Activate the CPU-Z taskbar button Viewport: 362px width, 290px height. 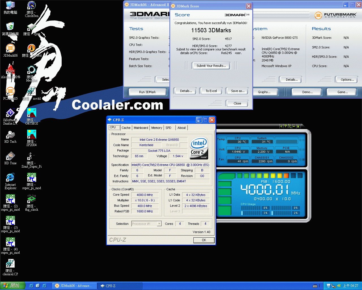(120, 286)
